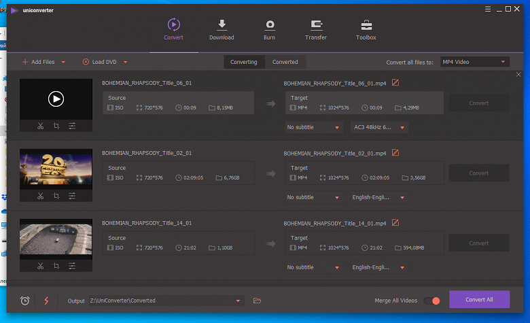Image resolution: width=530 pixels, height=323 pixels.
Task: Open the output folder icon
Action: pyautogui.click(x=258, y=301)
